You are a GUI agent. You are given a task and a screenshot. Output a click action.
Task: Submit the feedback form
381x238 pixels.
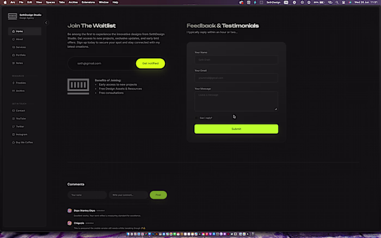coord(236,129)
